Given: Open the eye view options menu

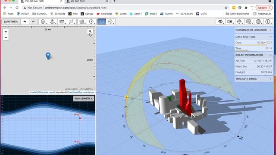Looking at the screenshot, I should click(x=220, y=22).
